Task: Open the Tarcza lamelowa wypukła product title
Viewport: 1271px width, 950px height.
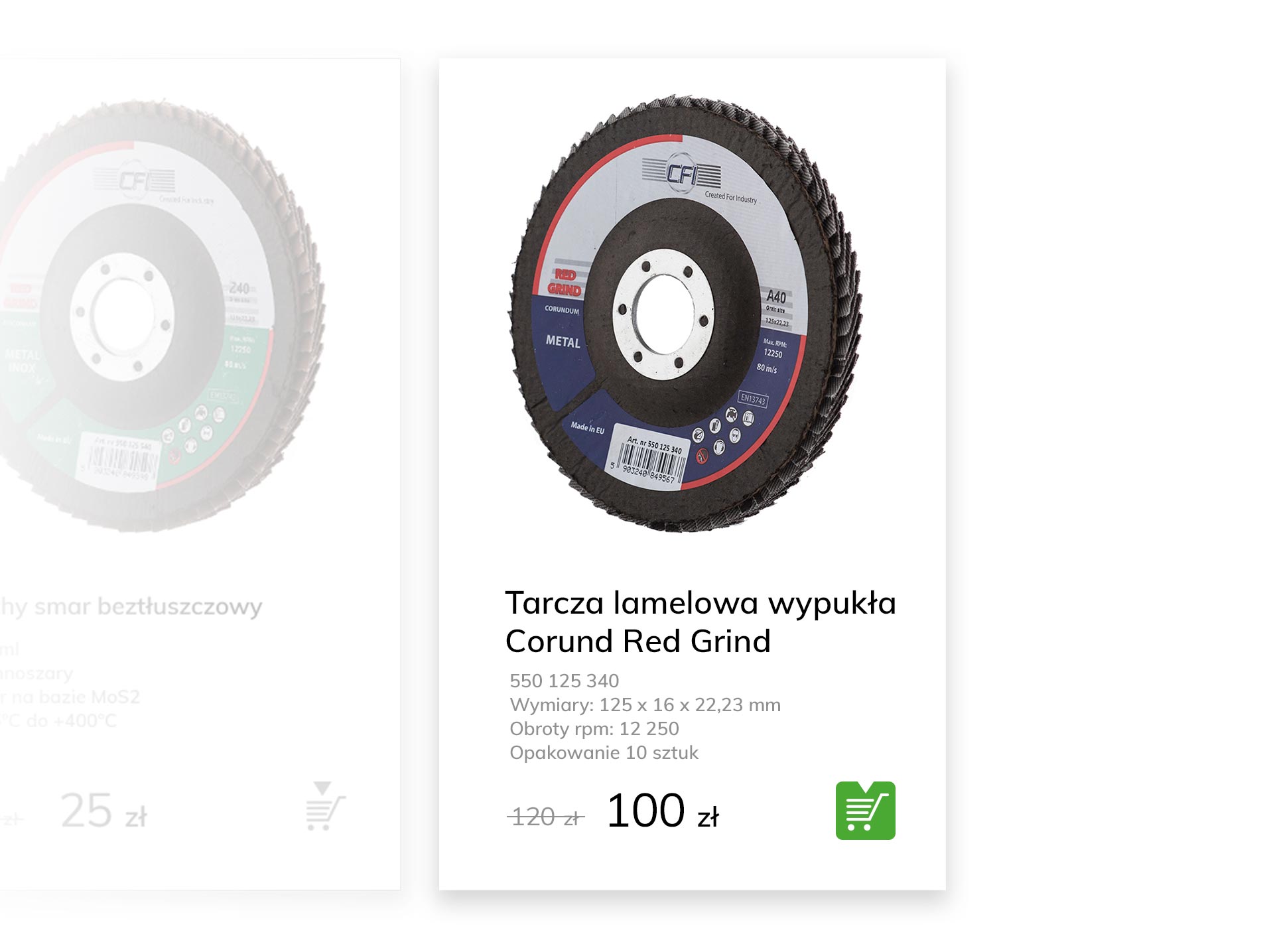Action: (x=700, y=622)
